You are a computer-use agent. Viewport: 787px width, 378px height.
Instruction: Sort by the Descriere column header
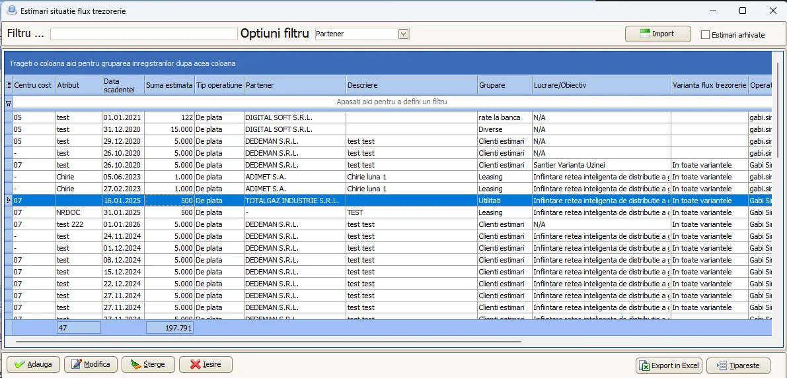412,85
